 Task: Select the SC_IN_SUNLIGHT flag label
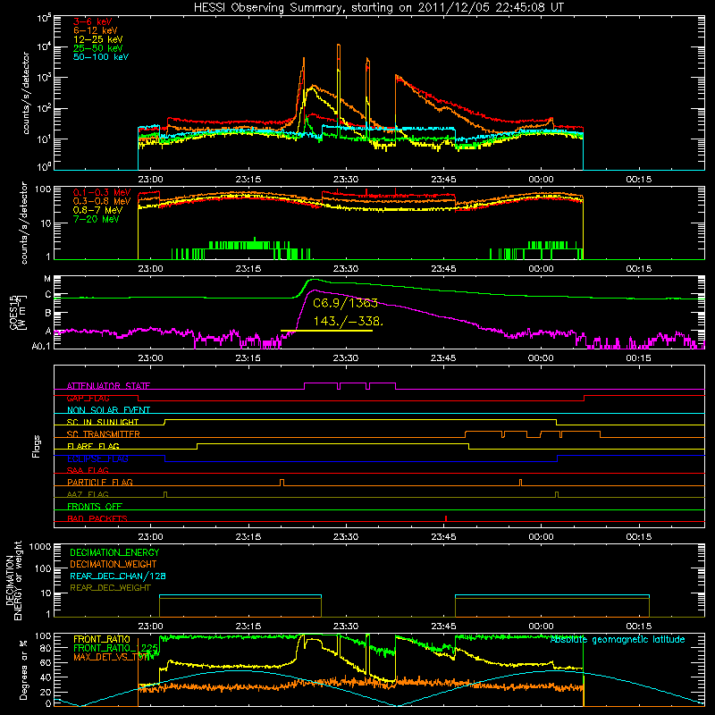[102, 422]
